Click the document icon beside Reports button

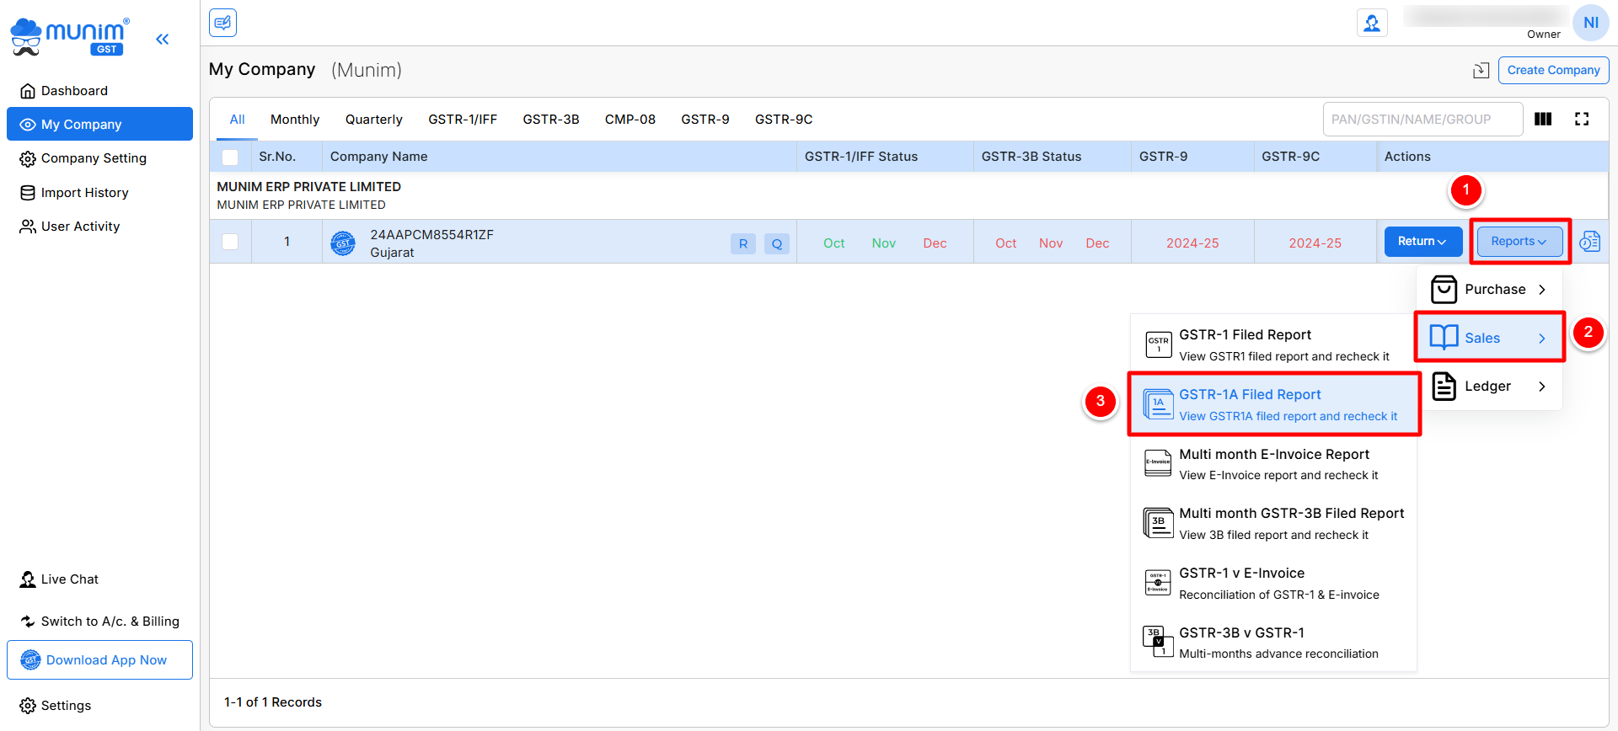point(1589,242)
